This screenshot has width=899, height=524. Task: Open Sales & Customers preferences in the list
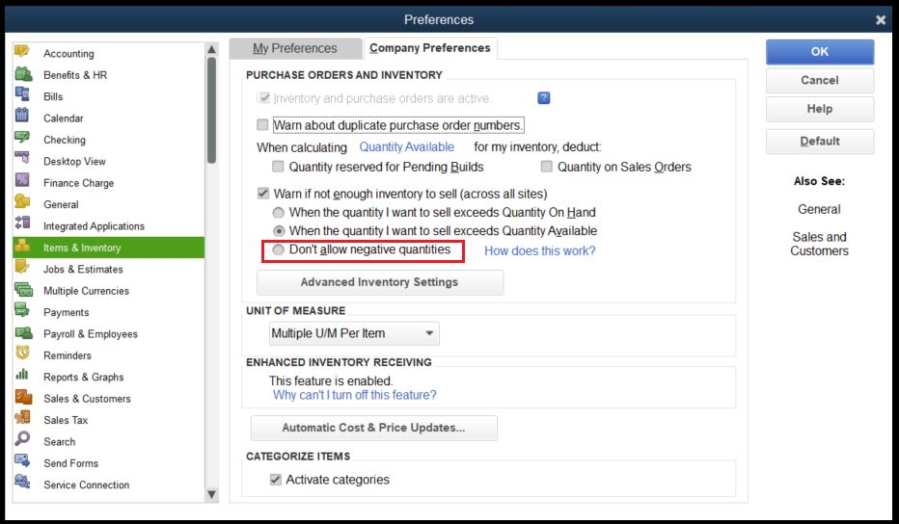[108, 399]
